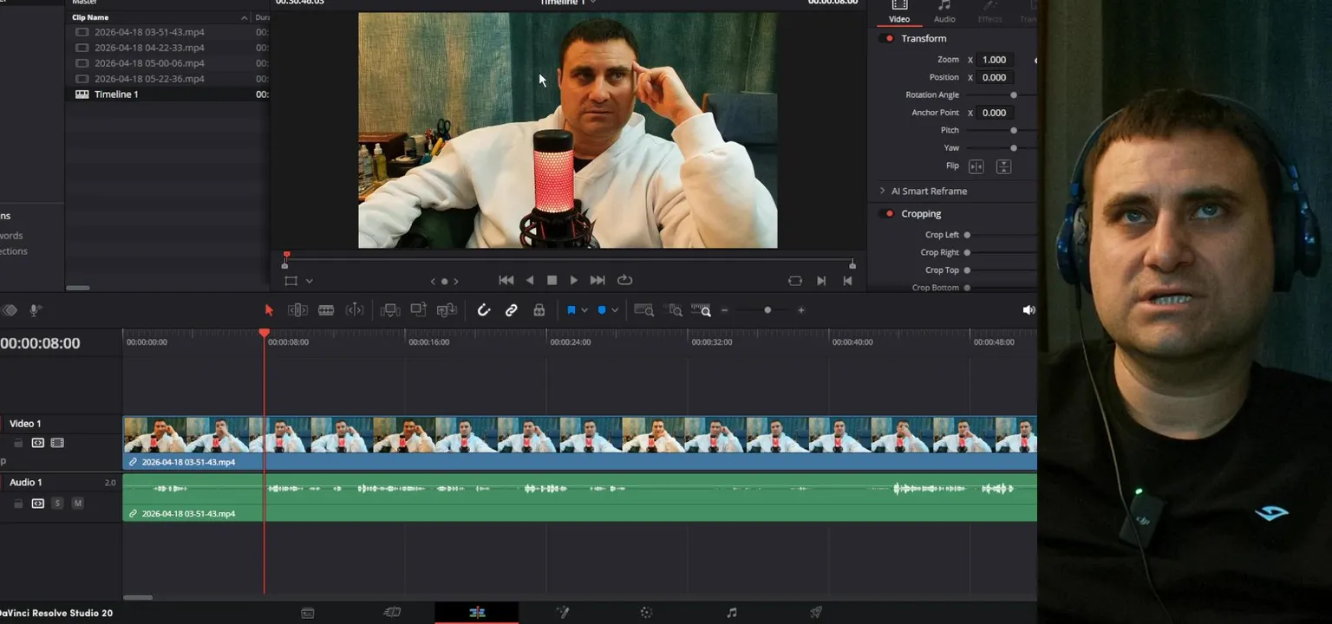Disable Video 1 track with filmstrip icon
This screenshot has height=624, width=1332.
[57, 443]
